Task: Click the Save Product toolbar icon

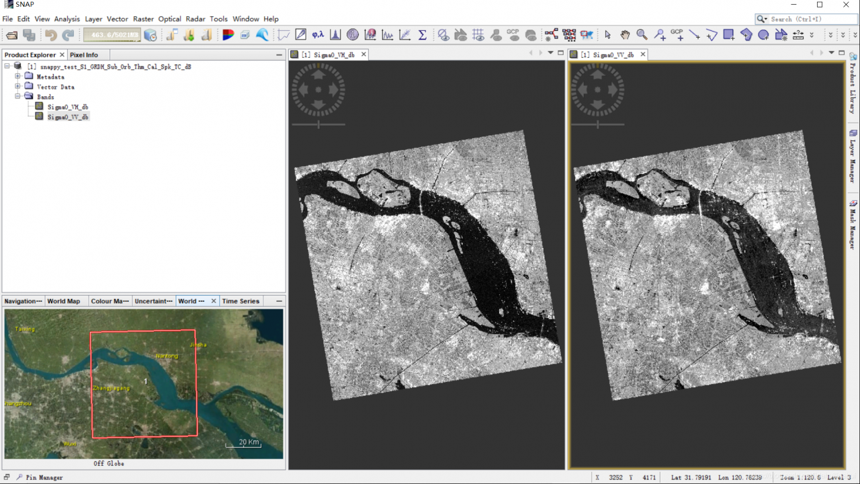Action: pyautogui.click(x=29, y=35)
